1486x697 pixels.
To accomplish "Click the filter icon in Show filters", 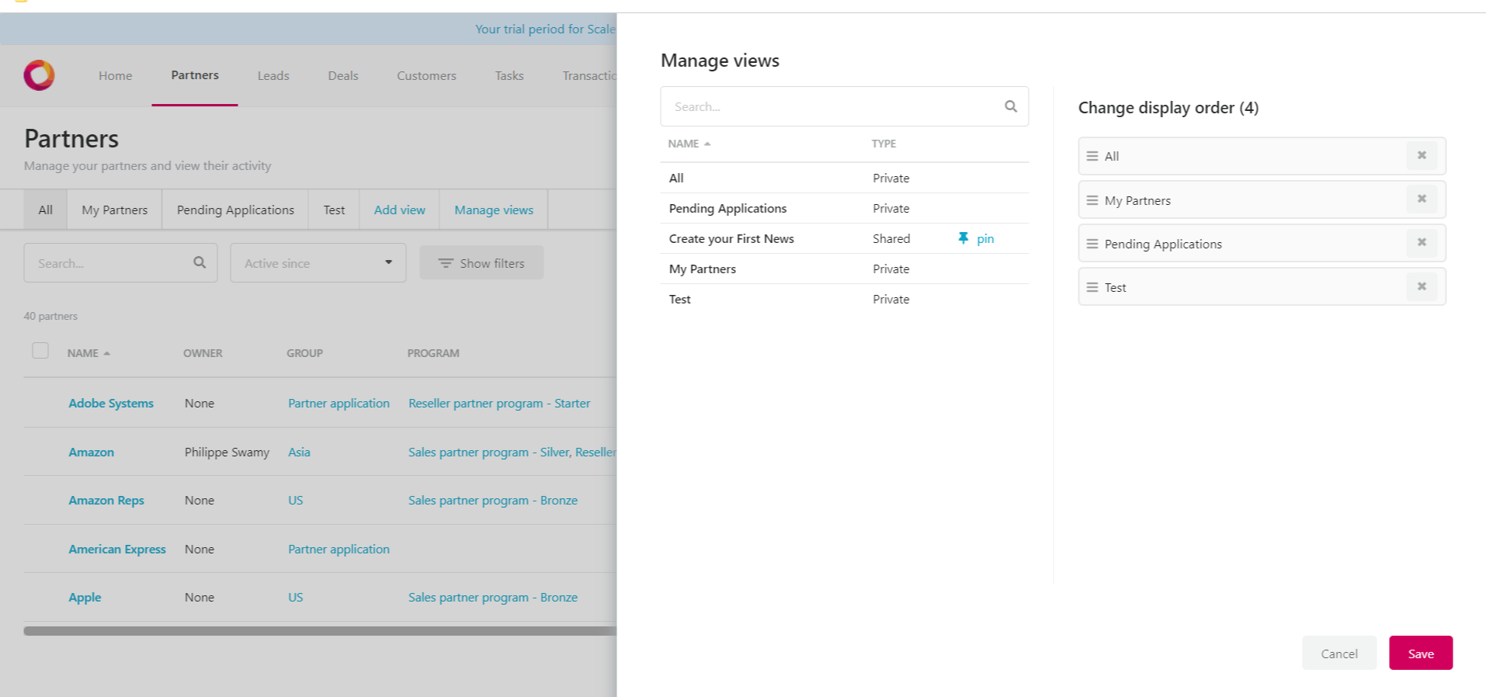I will click(446, 263).
